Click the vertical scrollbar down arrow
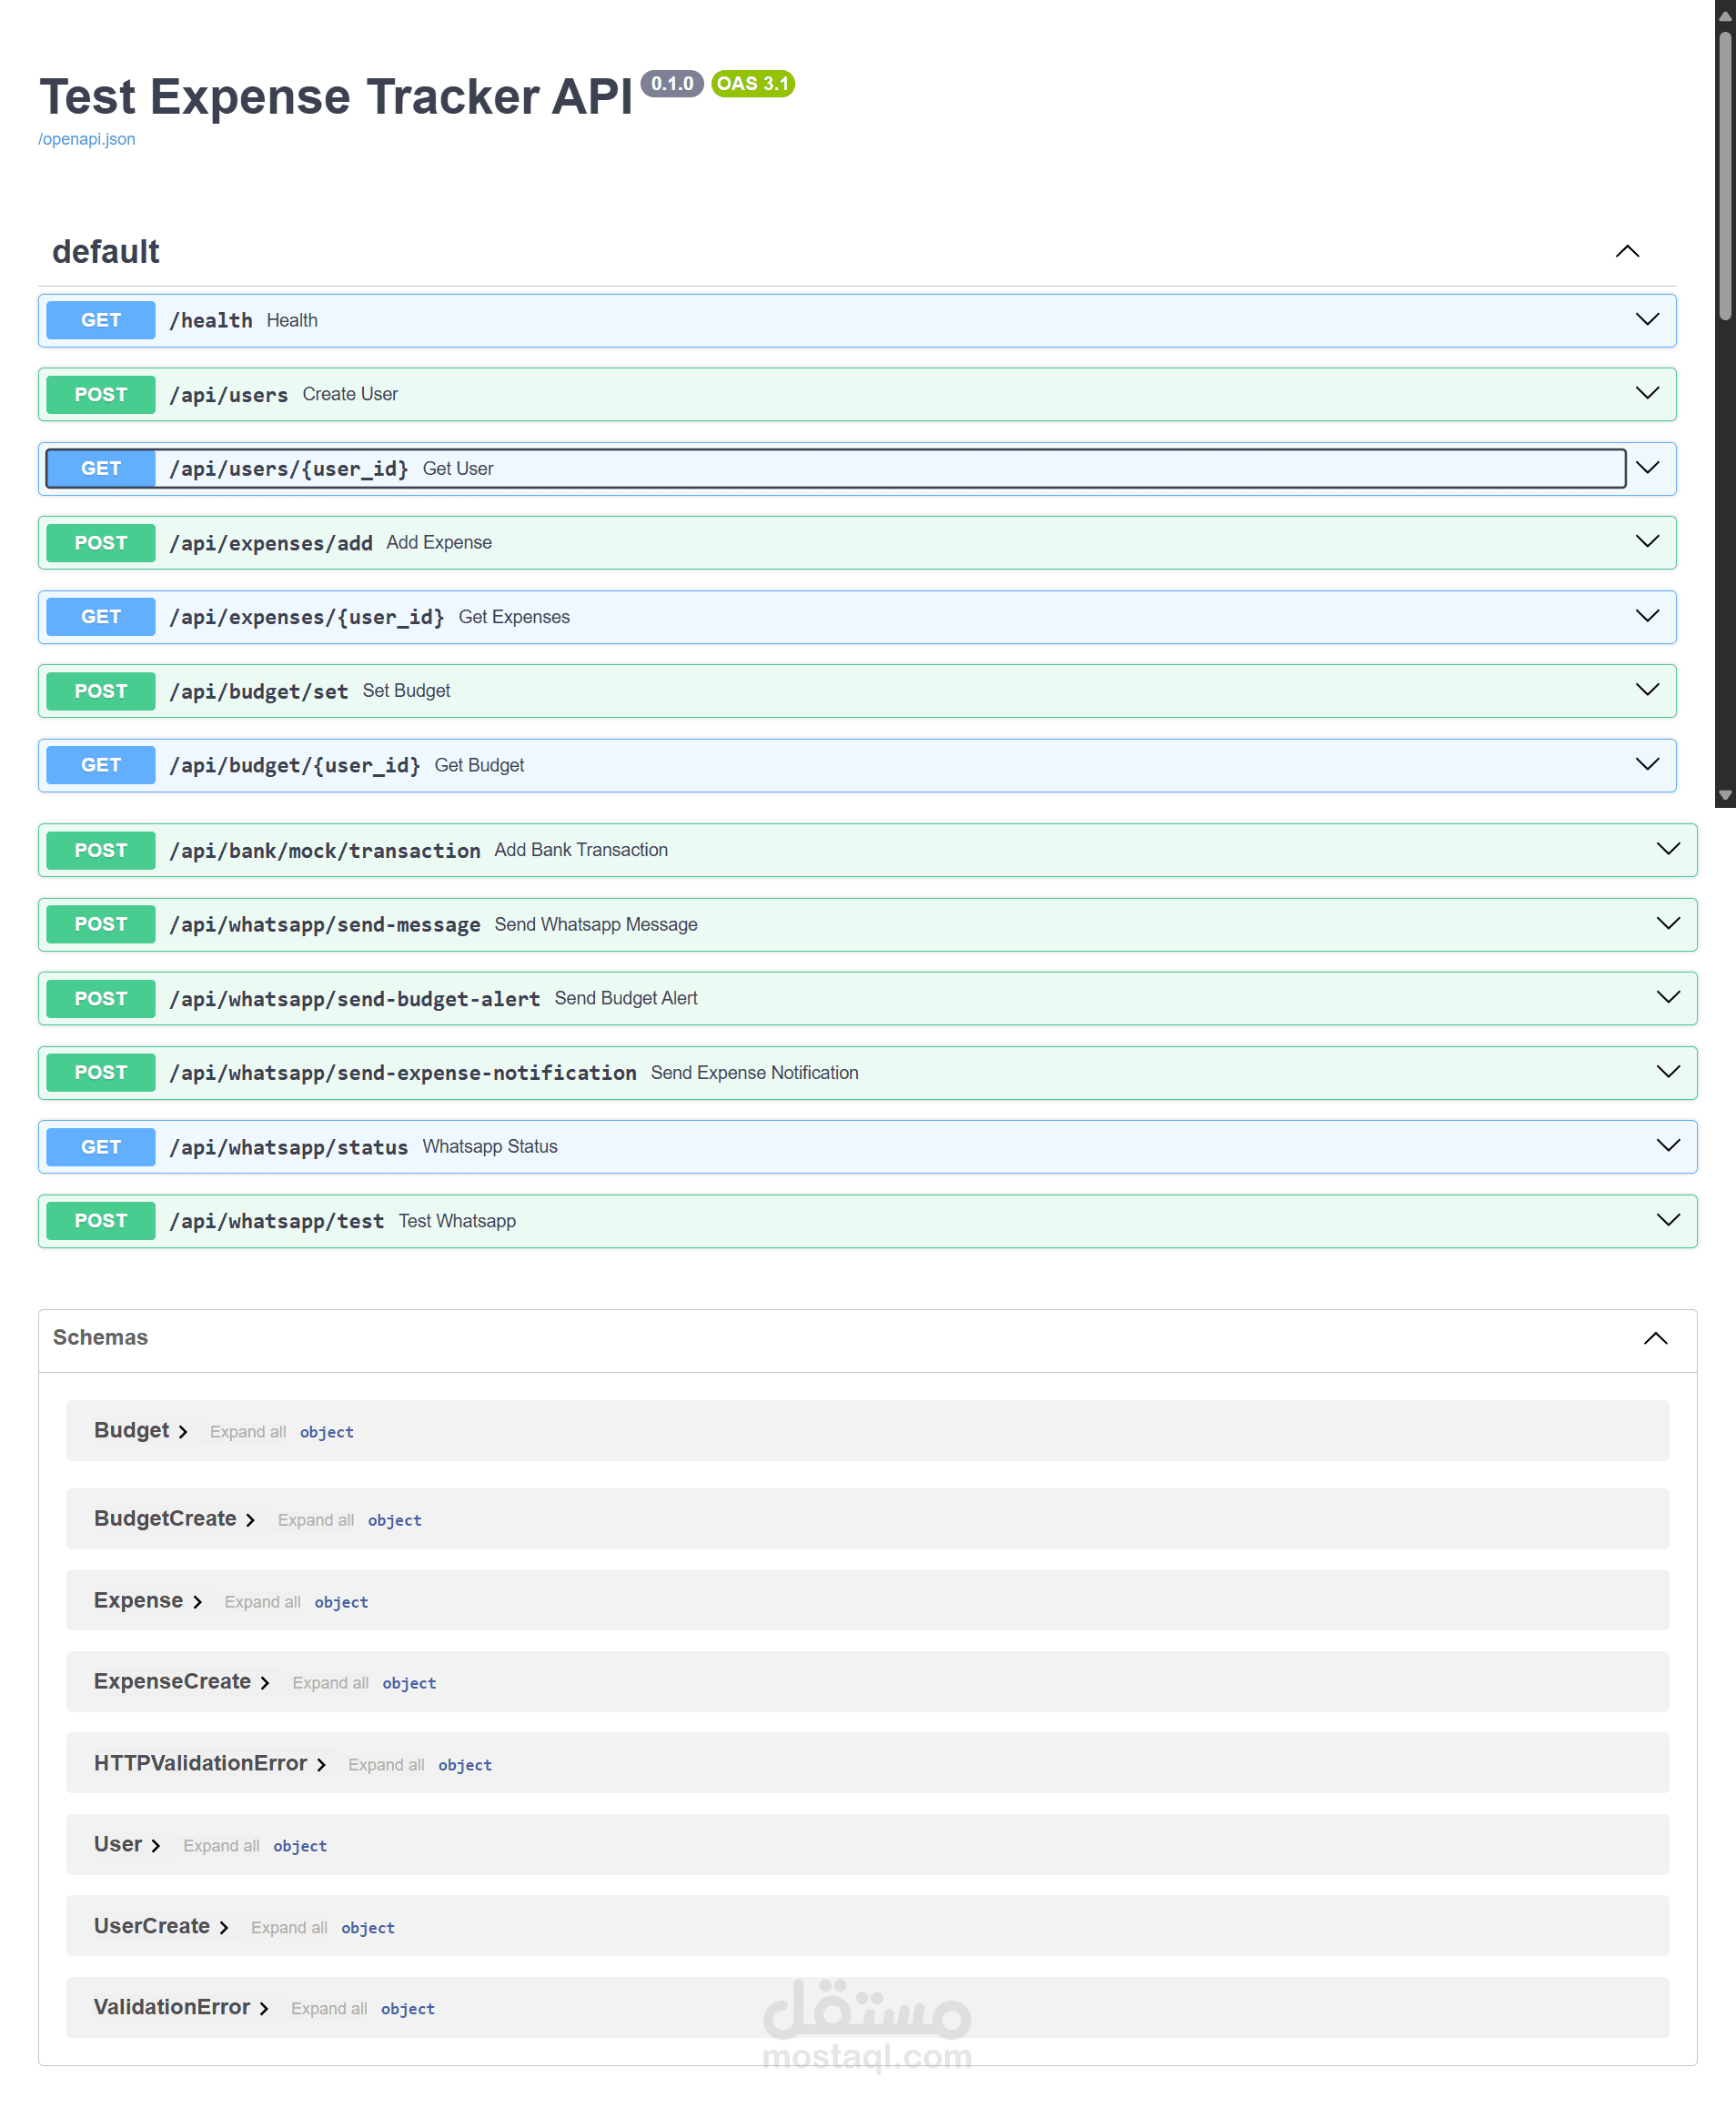 click(1725, 796)
